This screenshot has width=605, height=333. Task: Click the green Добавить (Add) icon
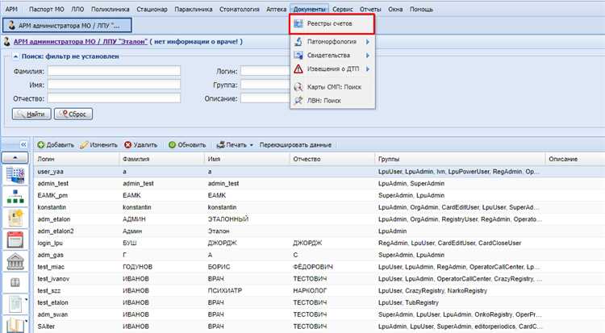click(41, 145)
